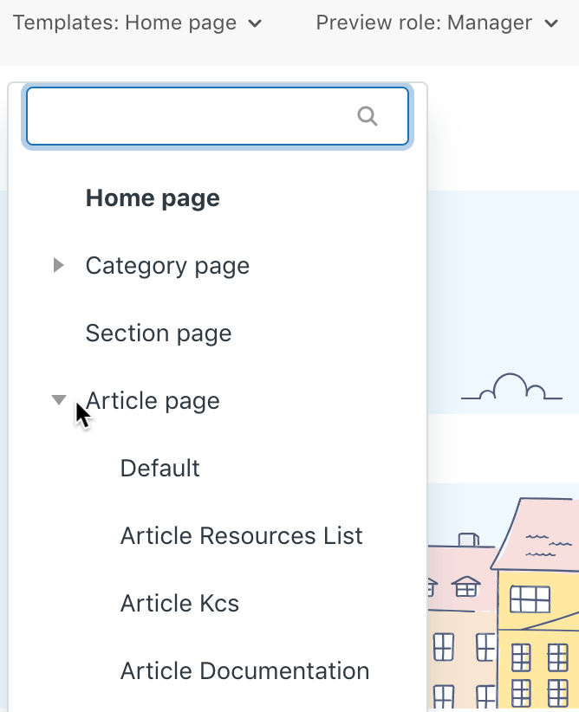Choose the Default article template

[x=159, y=468]
